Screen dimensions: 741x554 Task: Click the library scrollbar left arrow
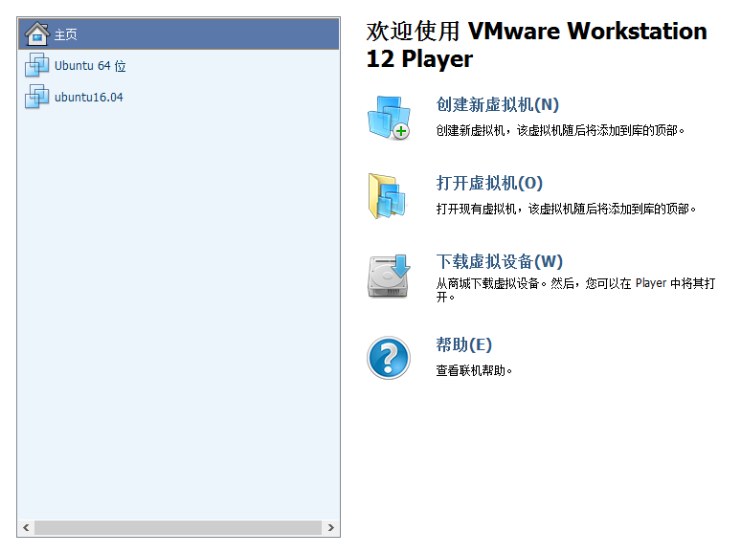(26, 527)
